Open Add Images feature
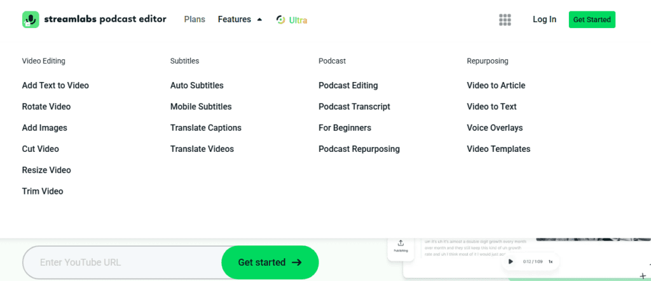 point(45,128)
